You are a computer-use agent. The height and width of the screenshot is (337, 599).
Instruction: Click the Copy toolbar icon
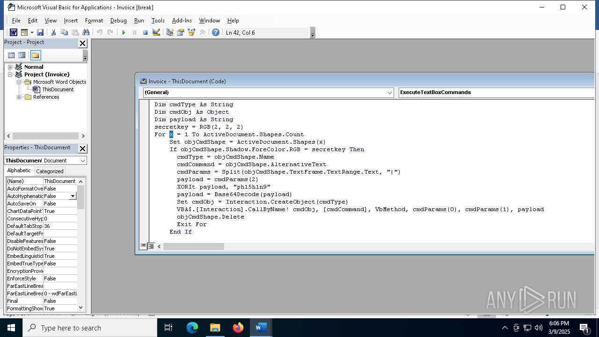64,32
